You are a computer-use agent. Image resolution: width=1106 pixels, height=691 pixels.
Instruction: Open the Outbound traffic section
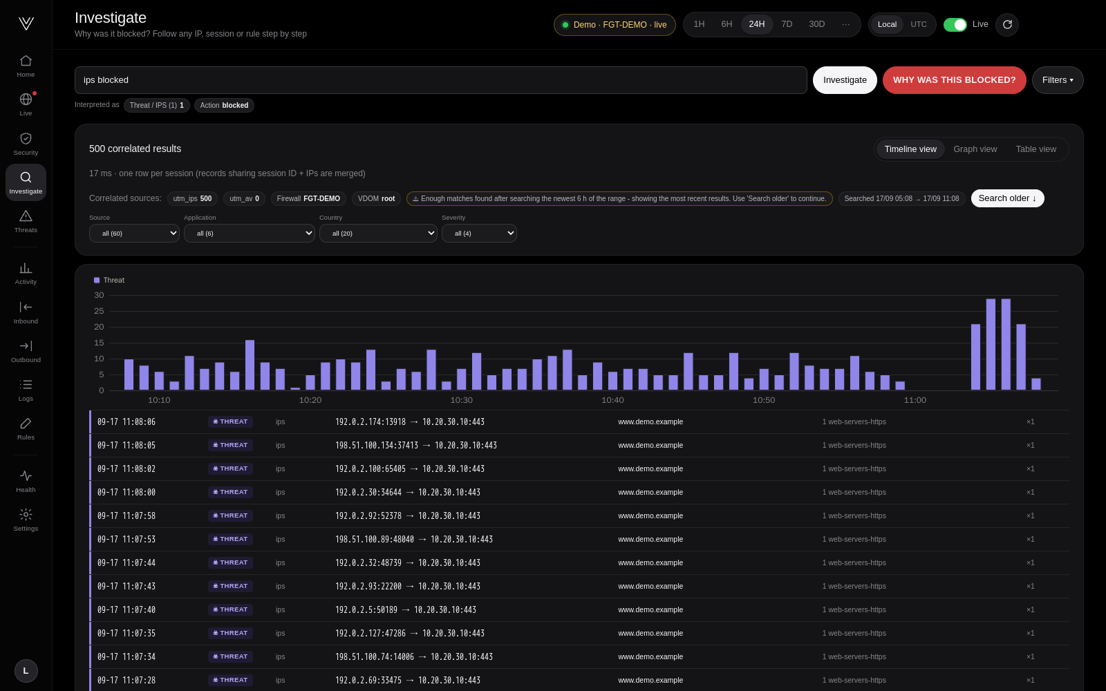pos(26,351)
